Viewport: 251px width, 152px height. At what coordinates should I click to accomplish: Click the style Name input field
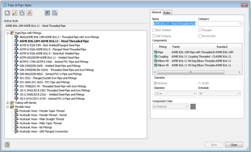(x=174, y=24)
